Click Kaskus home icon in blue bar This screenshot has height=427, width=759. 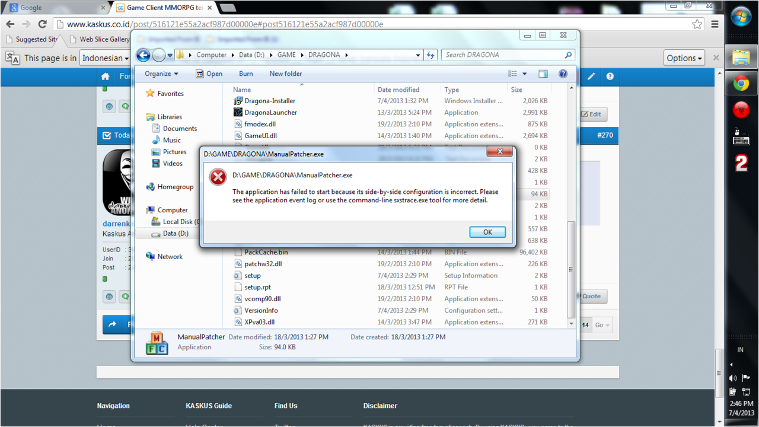tap(106, 77)
